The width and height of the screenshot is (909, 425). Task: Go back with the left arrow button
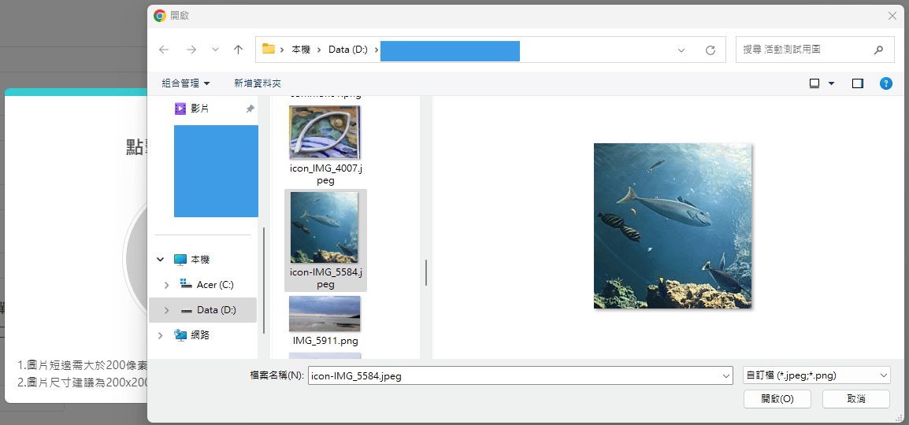coord(164,50)
